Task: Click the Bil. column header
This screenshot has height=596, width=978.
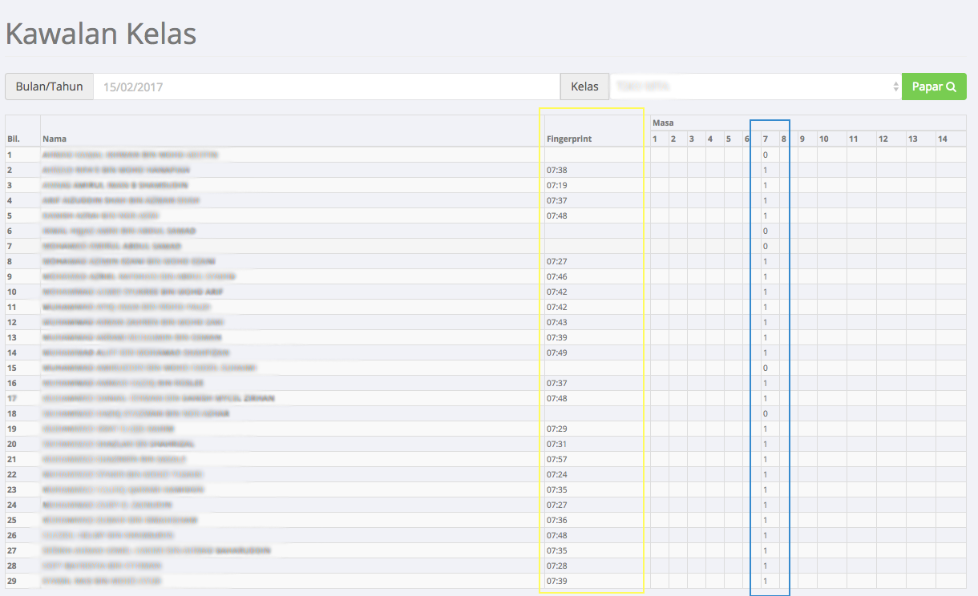Action: point(14,139)
